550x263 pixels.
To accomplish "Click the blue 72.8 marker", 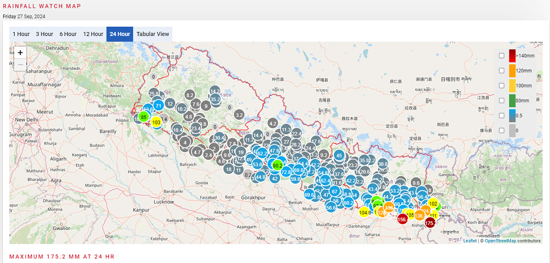I will pos(286,172).
